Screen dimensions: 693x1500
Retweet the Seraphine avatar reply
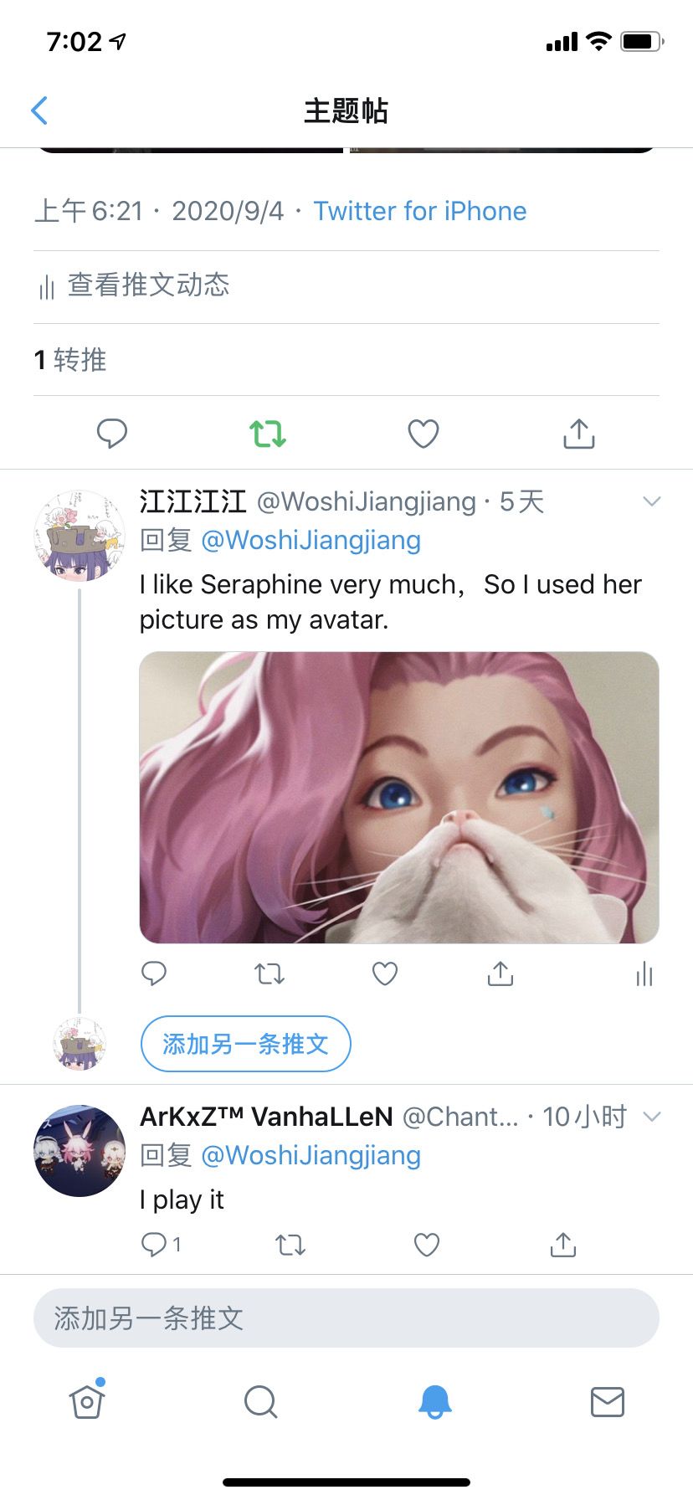click(x=269, y=973)
